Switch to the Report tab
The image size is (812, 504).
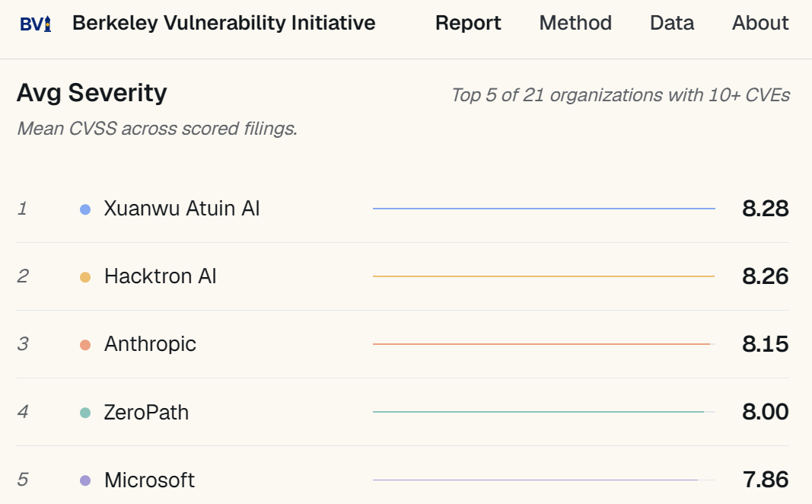click(468, 23)
